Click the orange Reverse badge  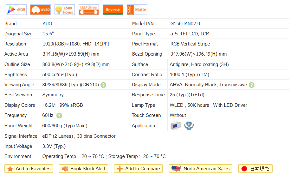tap(113, 10)
